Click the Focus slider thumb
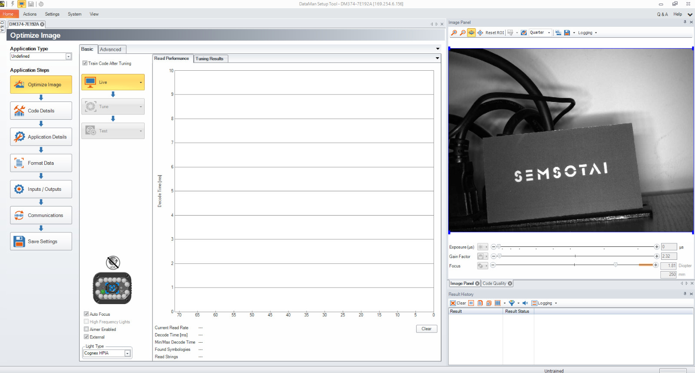 coord(616,265)
